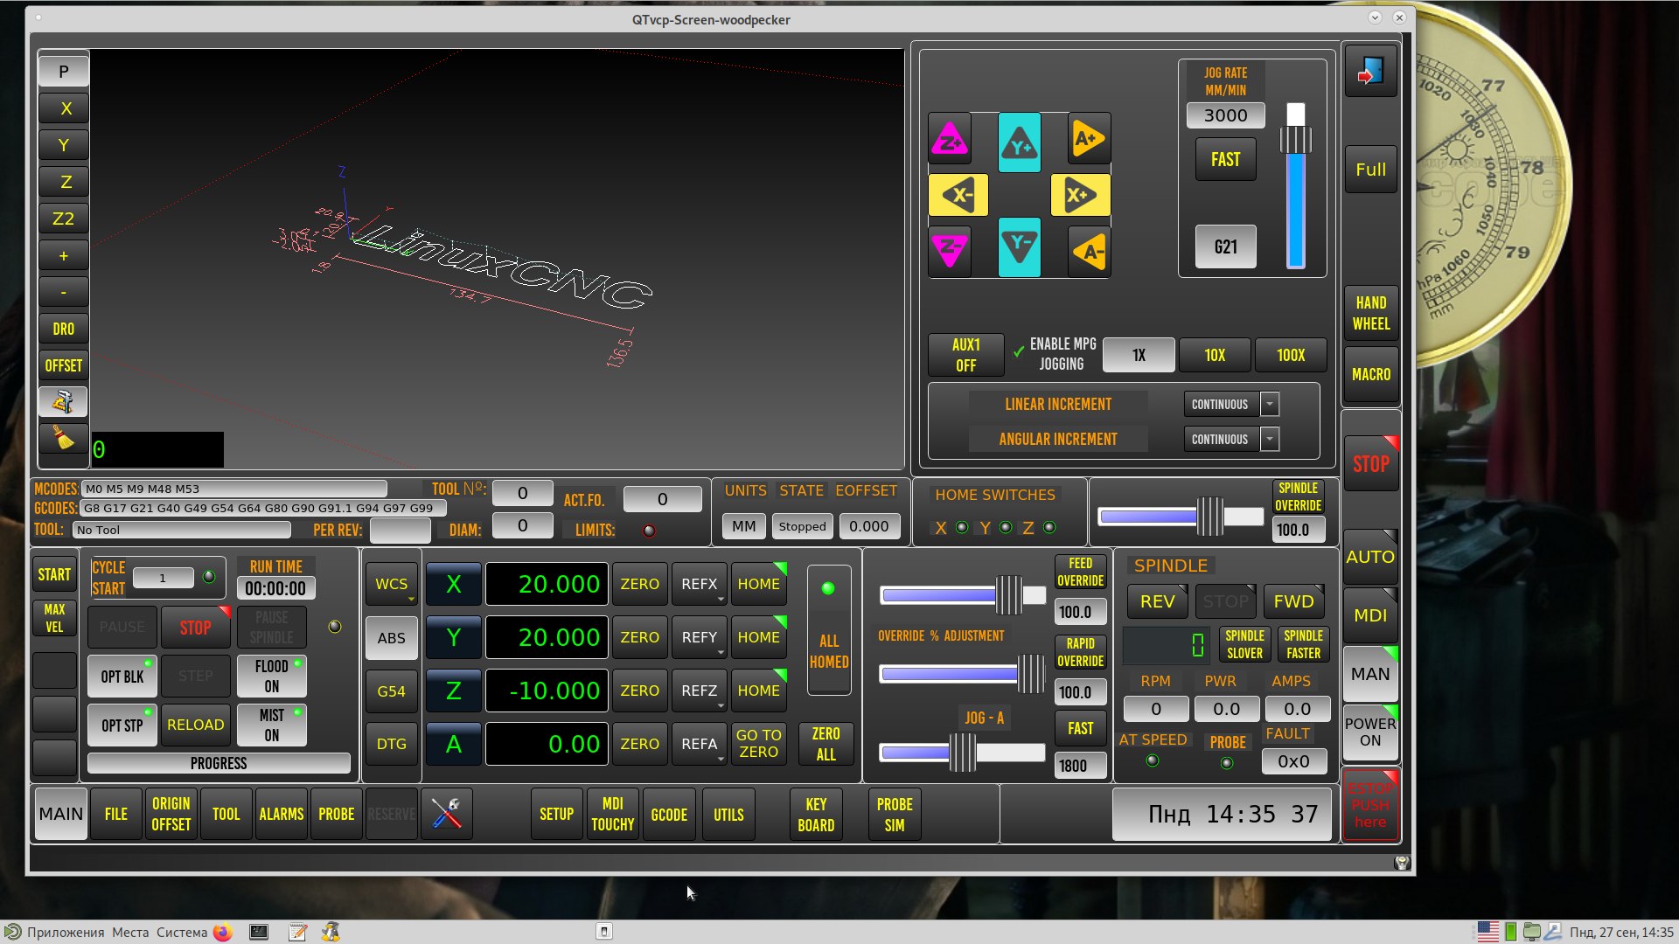This screenshot has width=1679, height=944.
Task: Toggle MIST ON coolant
Action: click(x=272, y=725)
